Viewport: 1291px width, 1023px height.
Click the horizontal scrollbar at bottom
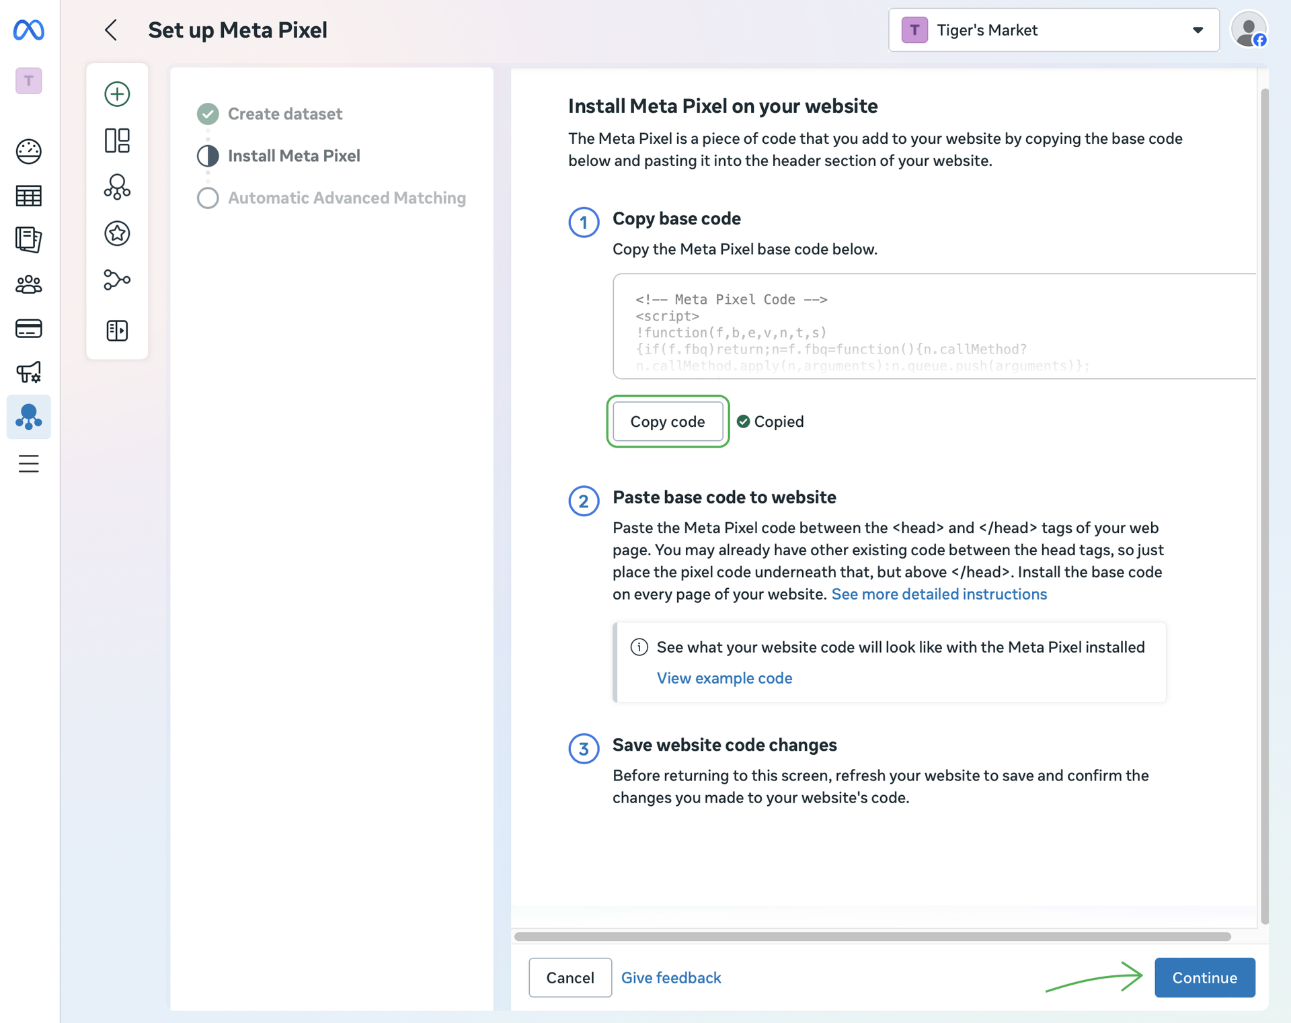871,936
